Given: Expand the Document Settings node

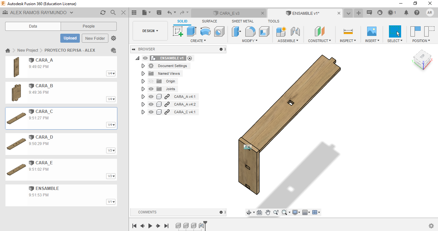Looking at the screenshot, I should (x=143, y=66).
